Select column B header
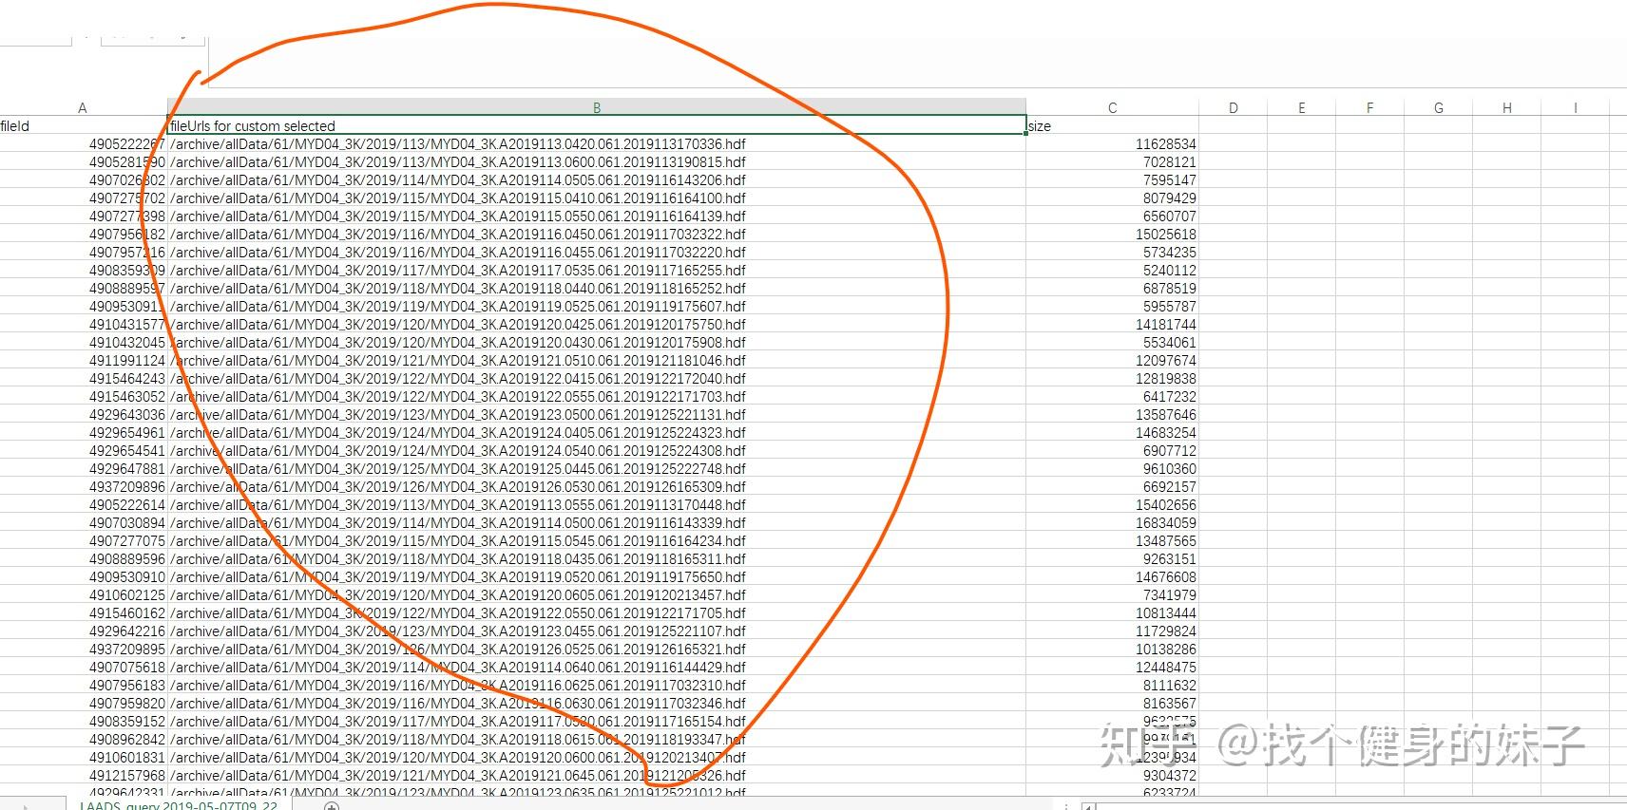 597,108
